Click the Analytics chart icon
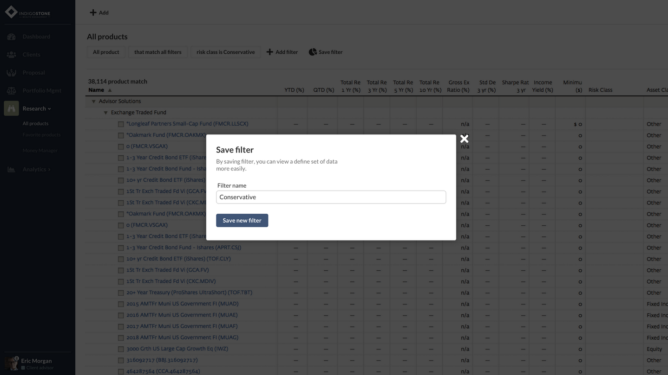The height and width of the screenshot is (375, 668). point(11,170)
